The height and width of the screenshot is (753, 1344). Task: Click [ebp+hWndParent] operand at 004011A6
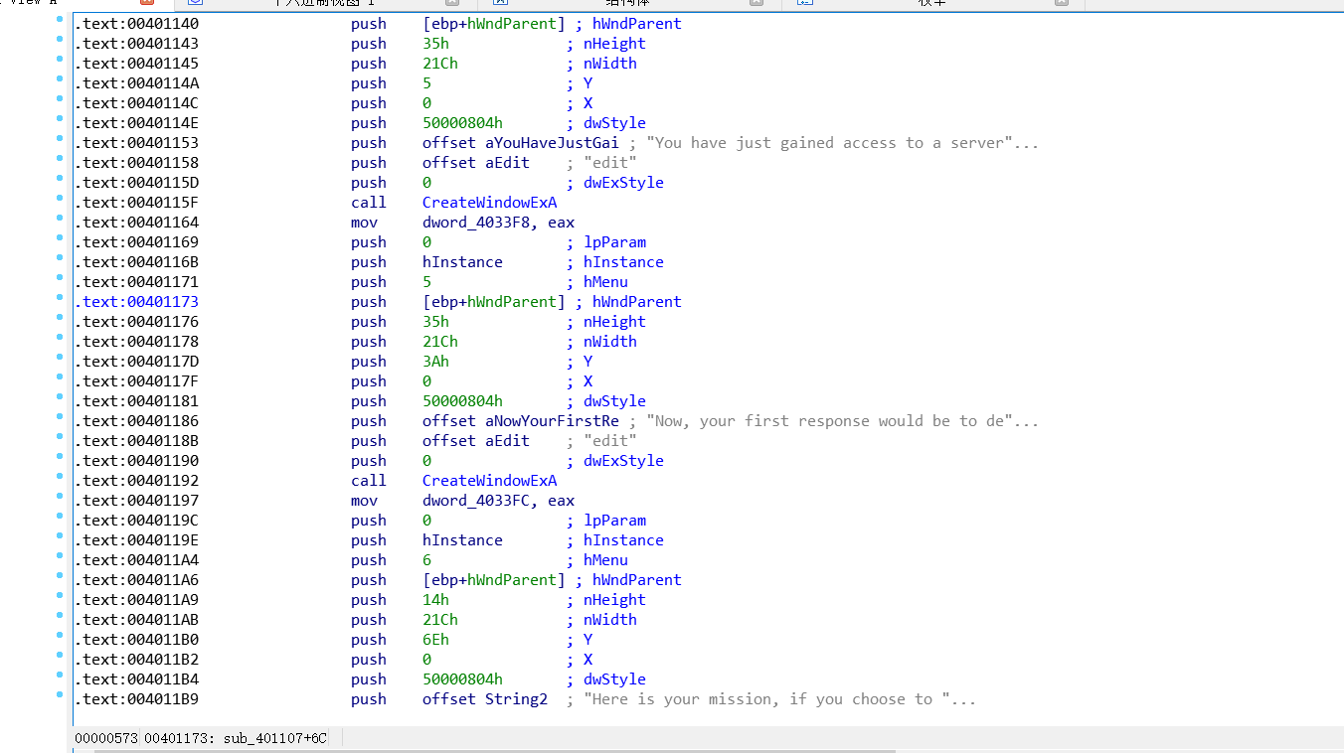494,580
